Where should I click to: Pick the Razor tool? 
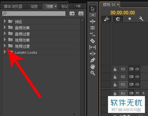(93, 41)
